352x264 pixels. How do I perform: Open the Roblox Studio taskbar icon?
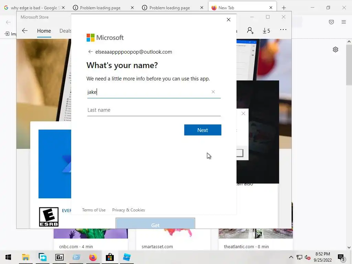(x=127, y=257)
